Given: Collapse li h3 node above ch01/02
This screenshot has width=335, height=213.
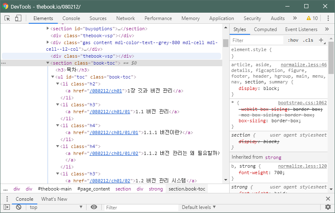Looking at the screenshot, I should point(58,174).
